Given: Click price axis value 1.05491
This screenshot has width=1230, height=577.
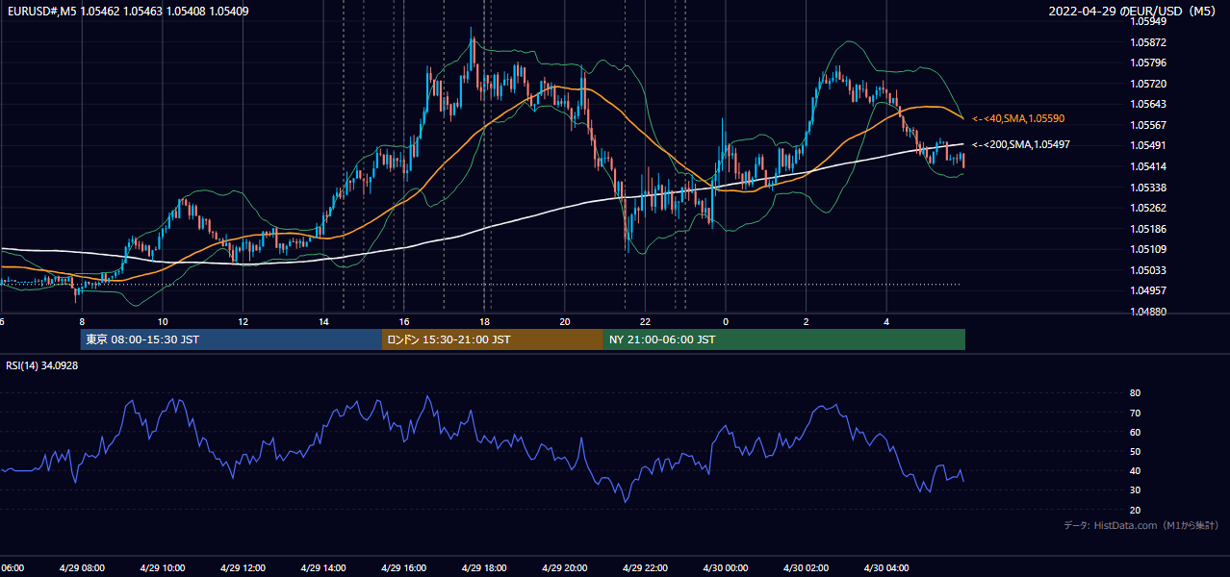Looking at the screenshot, I should [1147, 146].
